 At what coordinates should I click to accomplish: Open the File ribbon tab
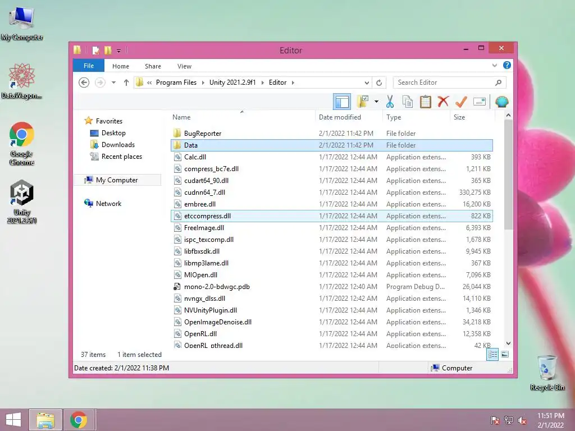point(89,66)
